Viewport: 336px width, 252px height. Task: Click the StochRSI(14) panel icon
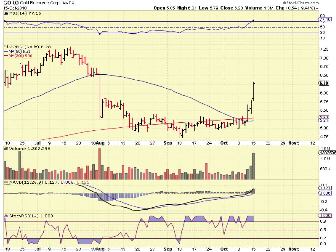pyautogui.click(x=6, y=216)
